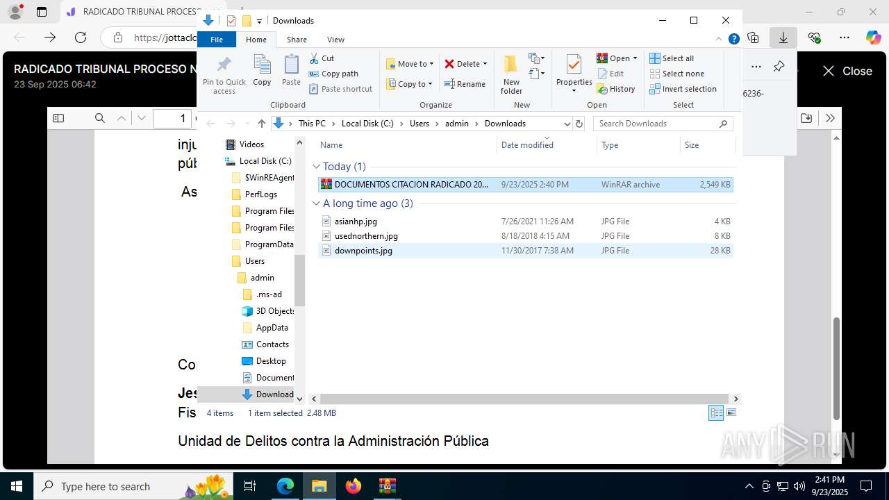Open Edge downloads icon in browser toolbar
This screenshot has width=889, height=500.
pyautogui.click(x=783, y=37)
